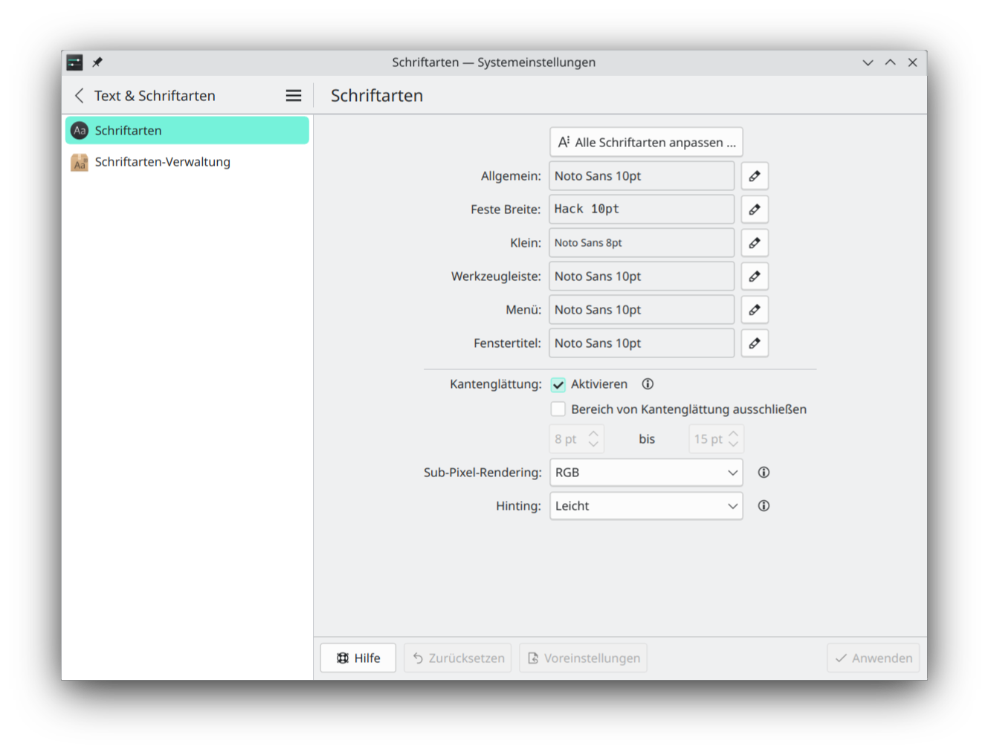The width and height of the screenshot is (988, 752).
Task: Decrease the 8 pt spinbox value
Action: coord(593,444)
